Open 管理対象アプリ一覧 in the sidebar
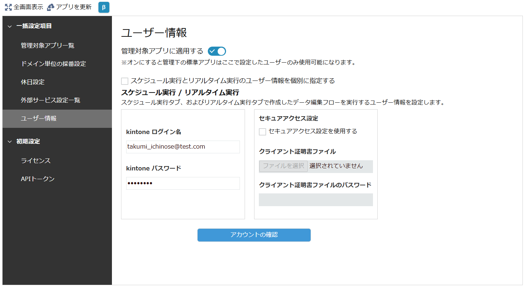This screenshot has width=525, height=287. 47,46
